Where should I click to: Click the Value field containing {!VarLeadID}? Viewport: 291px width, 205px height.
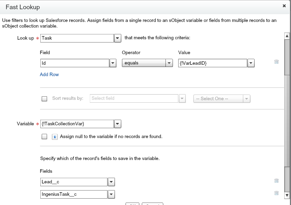212,63
